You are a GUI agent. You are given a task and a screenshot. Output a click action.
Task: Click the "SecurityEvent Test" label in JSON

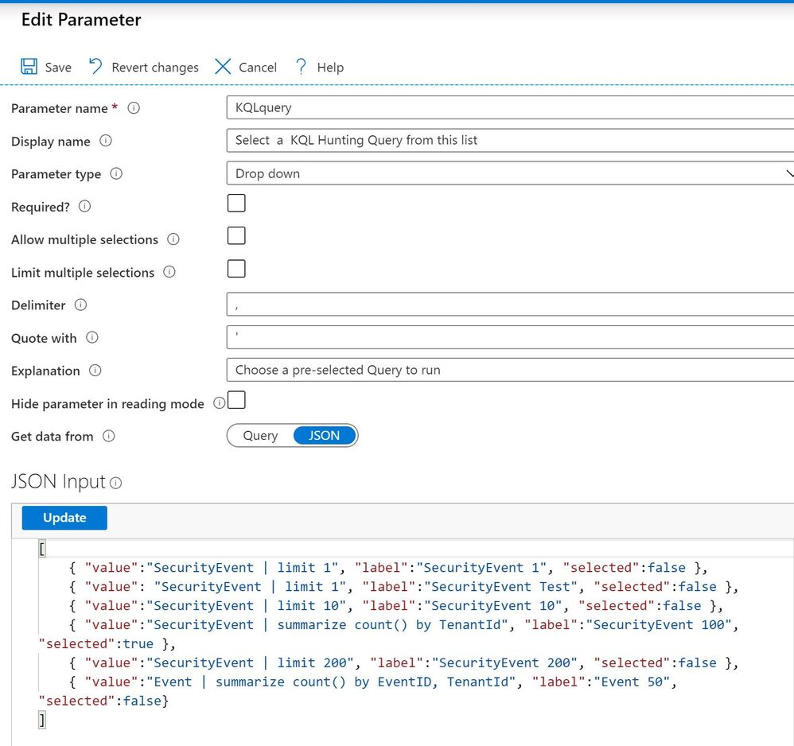pos(504,587)
